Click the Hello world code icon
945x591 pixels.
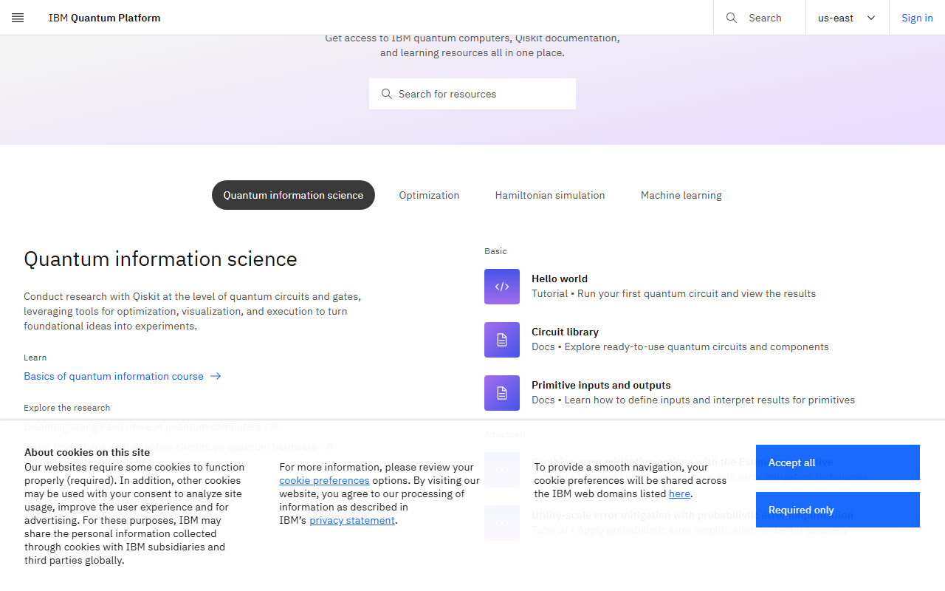(x=502, y=287)
